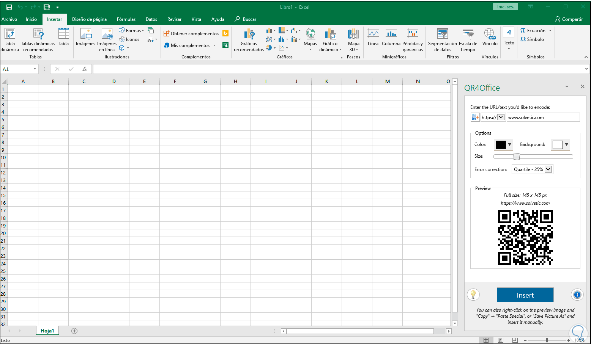The height and width of the screenshot is (345, 591).
Task: Insert a Pérdidas y ganancias sparkline
Action: click(x=413, y=40)
